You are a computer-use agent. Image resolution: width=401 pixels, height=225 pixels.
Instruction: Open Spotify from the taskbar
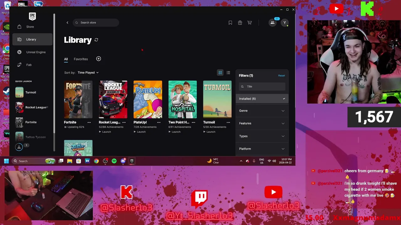(114, 161)
